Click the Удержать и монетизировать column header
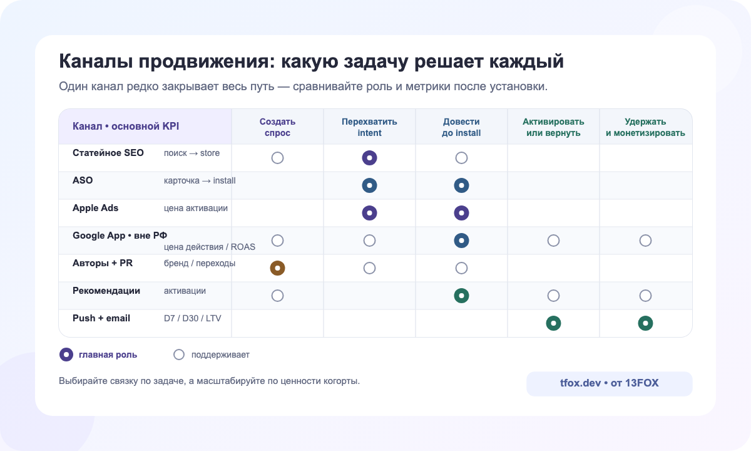The height and width of the screenshot is (451, 751). point(646,127)
